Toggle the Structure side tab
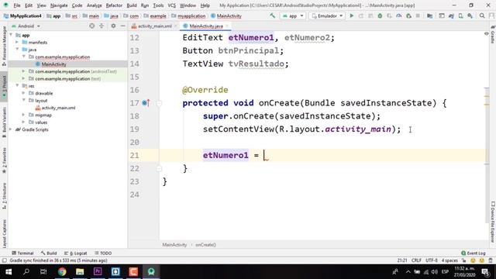The width and height of the screenshot is (496, 279). 4,196
